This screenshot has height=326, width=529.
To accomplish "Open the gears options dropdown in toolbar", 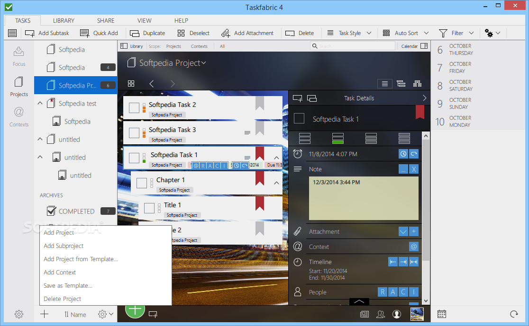I will click(493, 33).
